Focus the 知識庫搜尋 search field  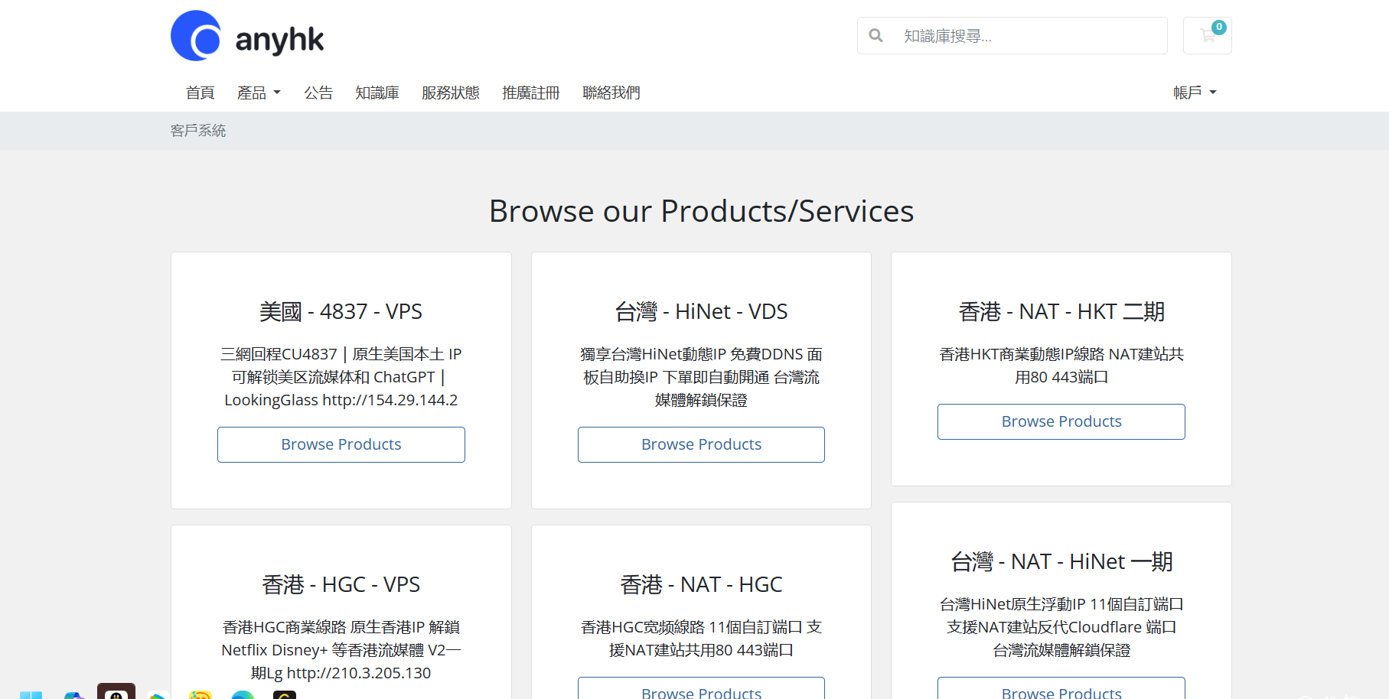coord(1025,36)
